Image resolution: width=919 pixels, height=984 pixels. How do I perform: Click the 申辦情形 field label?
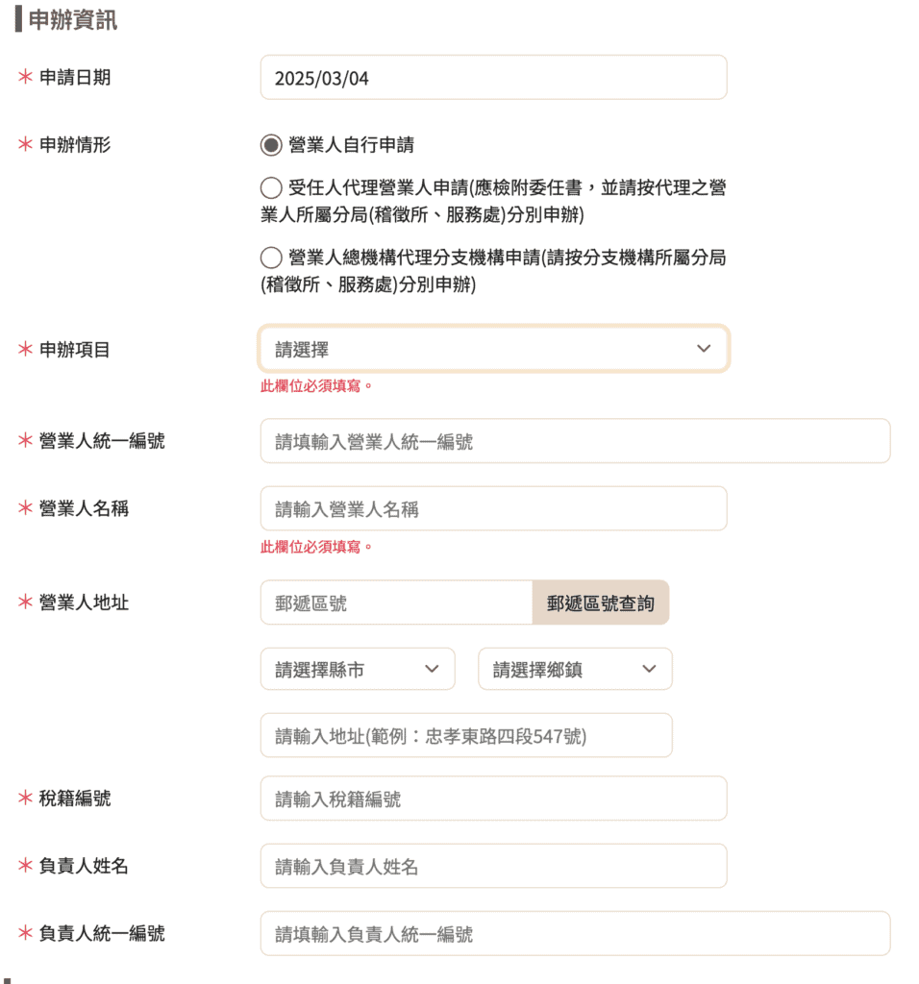[75, 145]
